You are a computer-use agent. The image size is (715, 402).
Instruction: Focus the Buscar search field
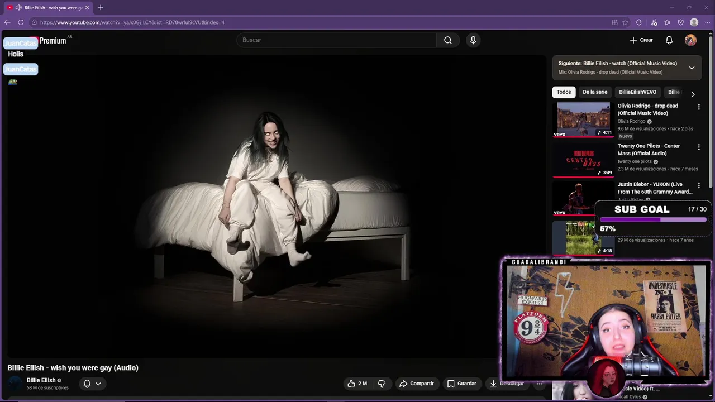coord(337,40)
